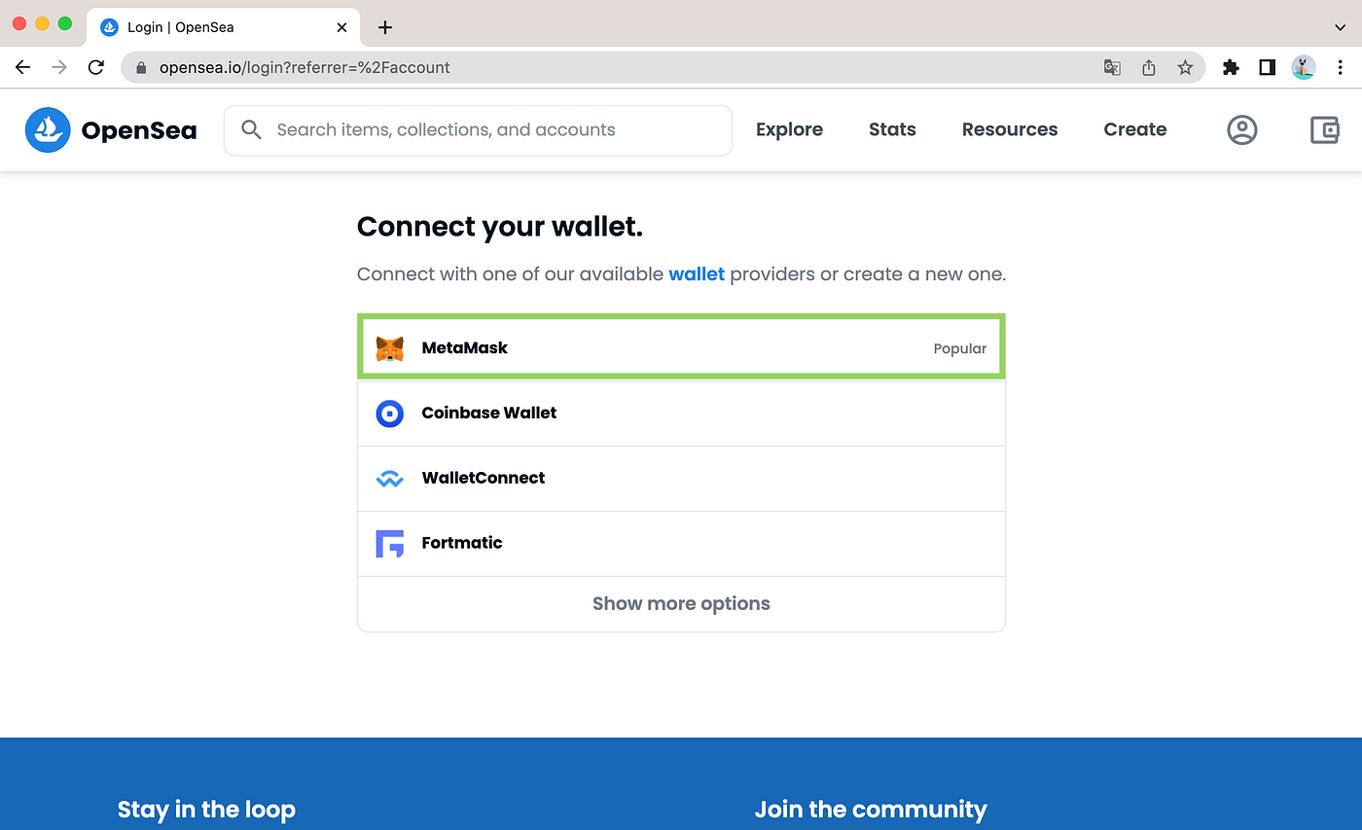The image size is (1362, 830).
Task: Open the extensions puzzle icon
Action: click(x=1231, y=67)
